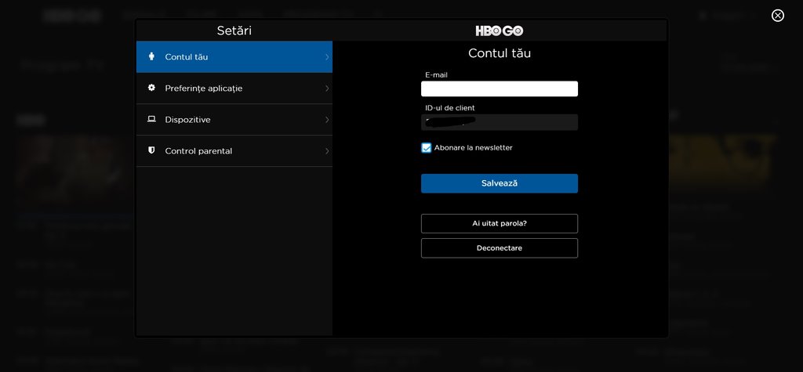
Task: Expand the Dispozitive chevron arrow
Action: click(x=327, y=119)
